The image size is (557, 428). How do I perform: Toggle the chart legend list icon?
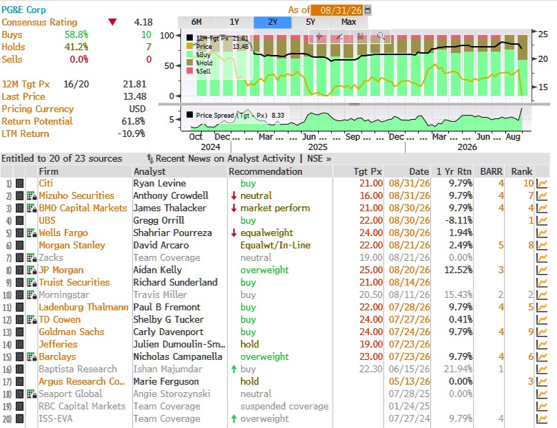(x=360, y=36)
